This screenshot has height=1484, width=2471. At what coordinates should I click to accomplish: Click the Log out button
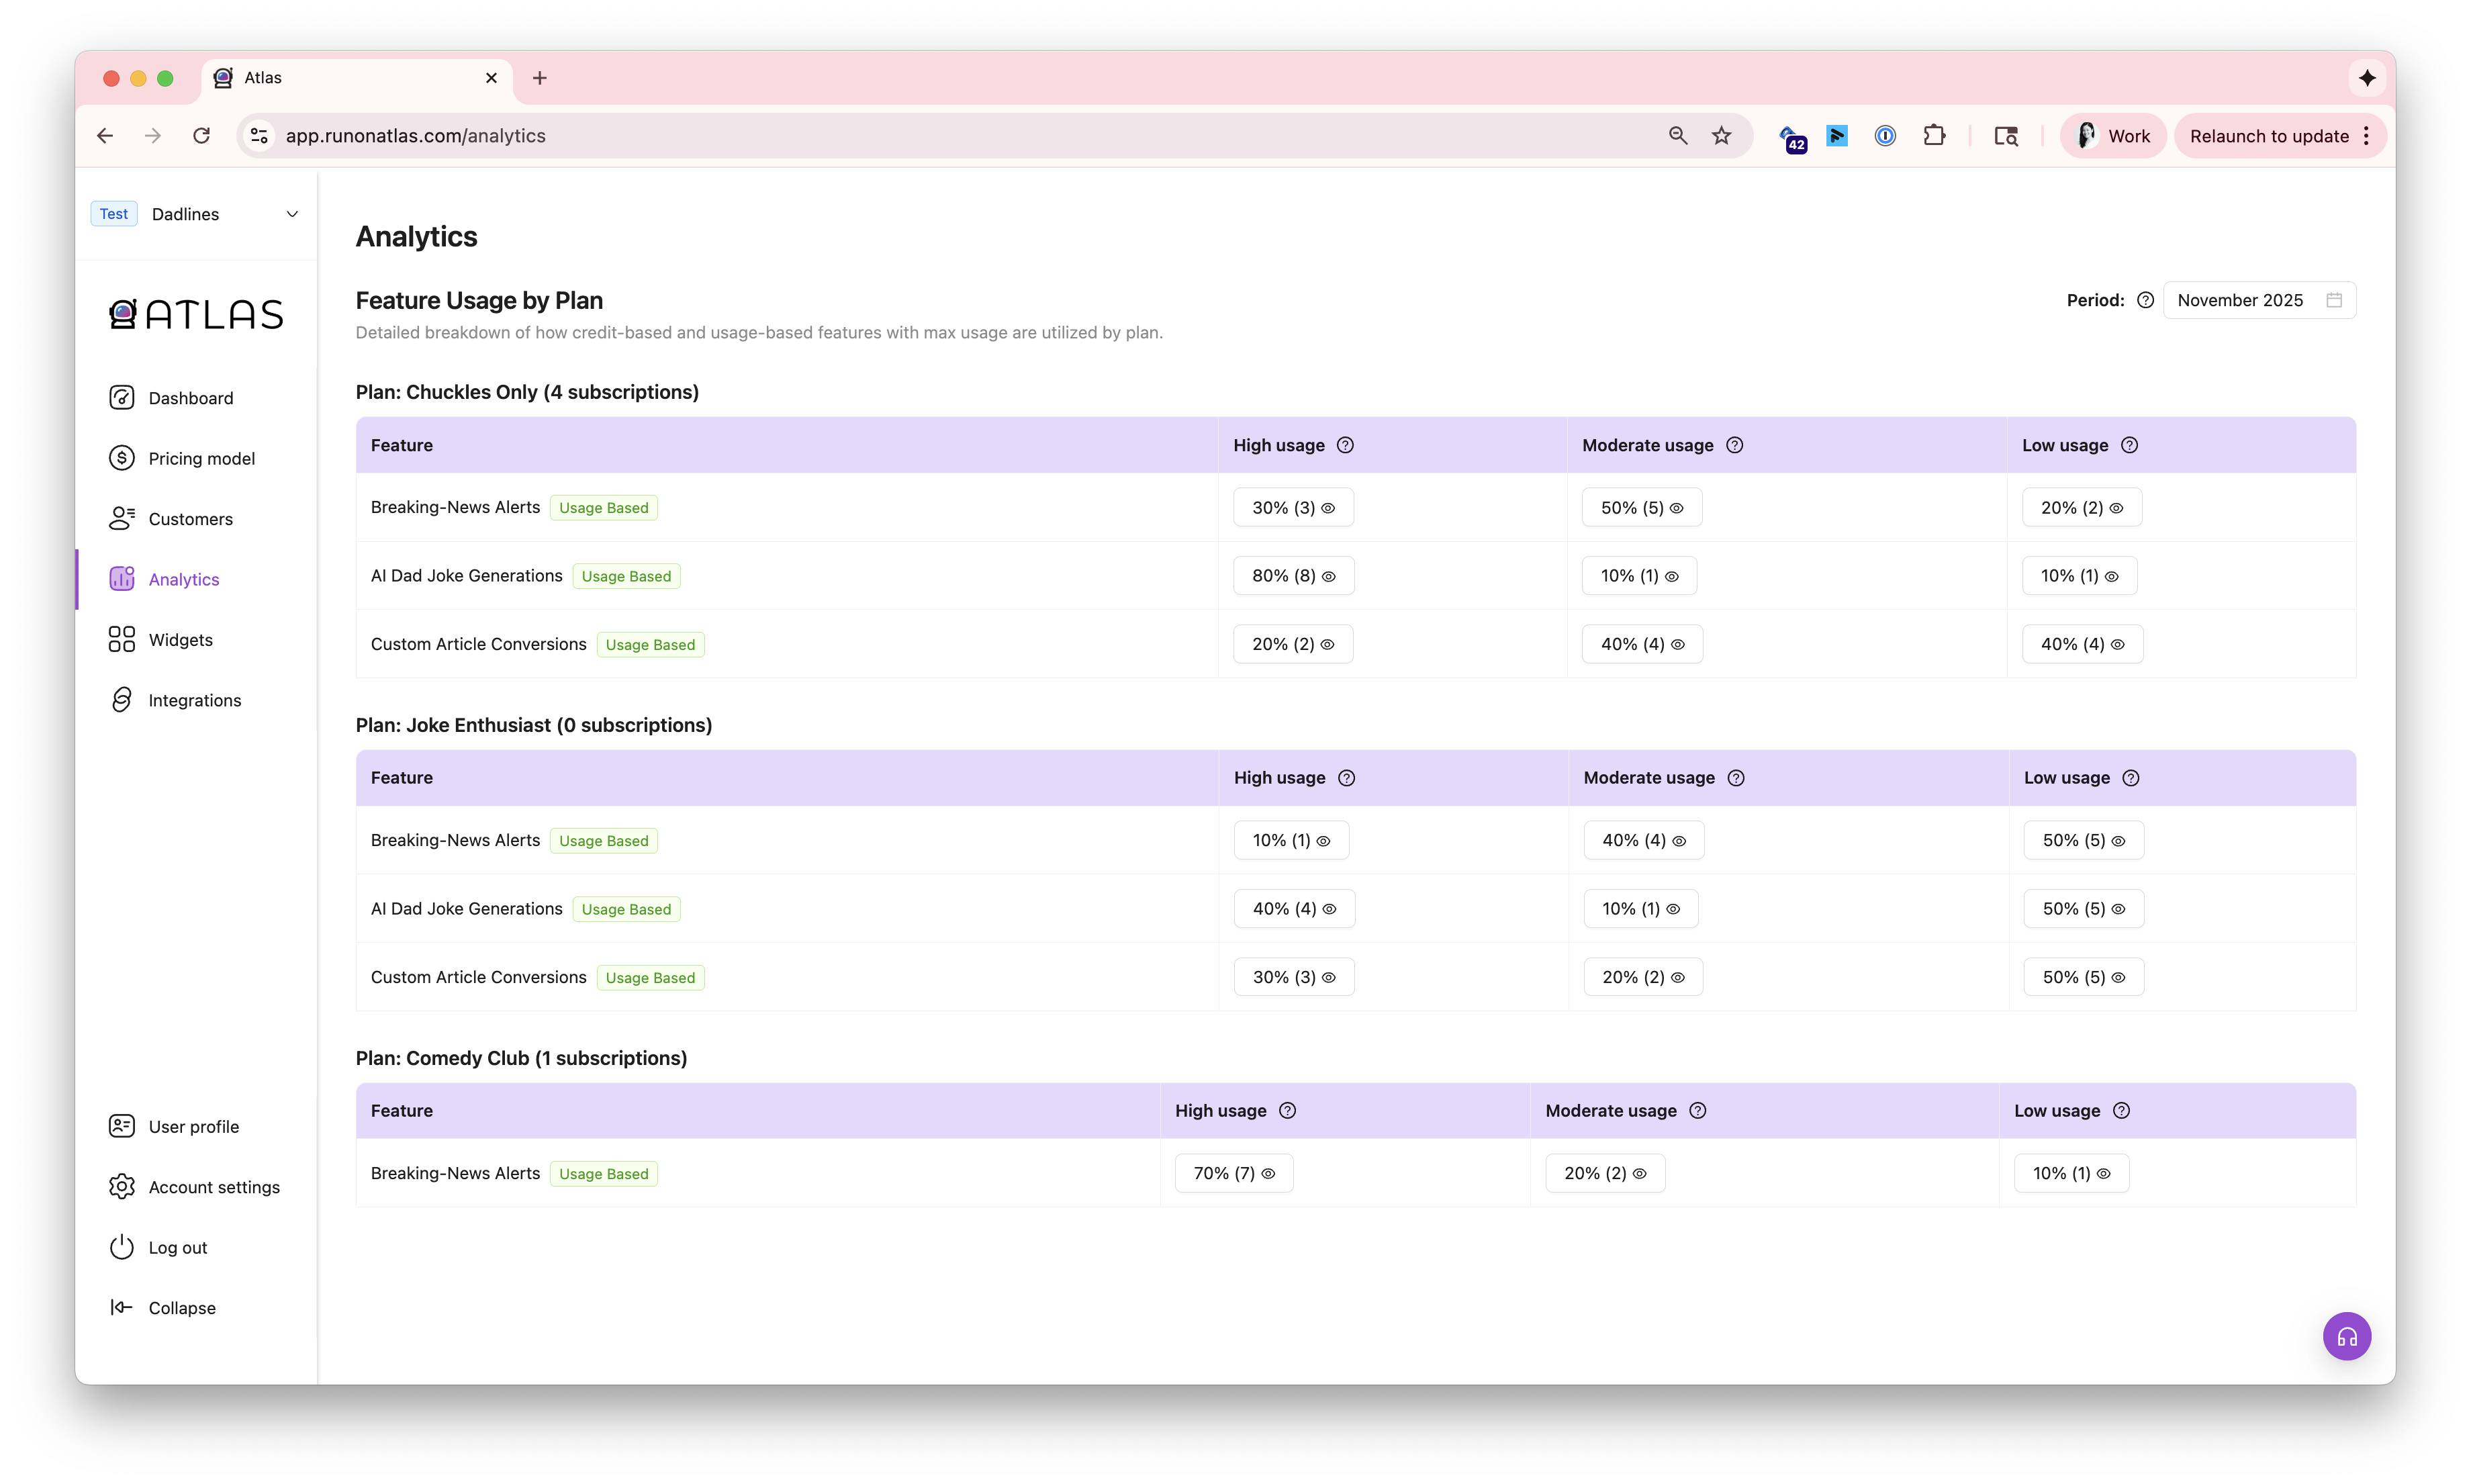pos(177,1248)
